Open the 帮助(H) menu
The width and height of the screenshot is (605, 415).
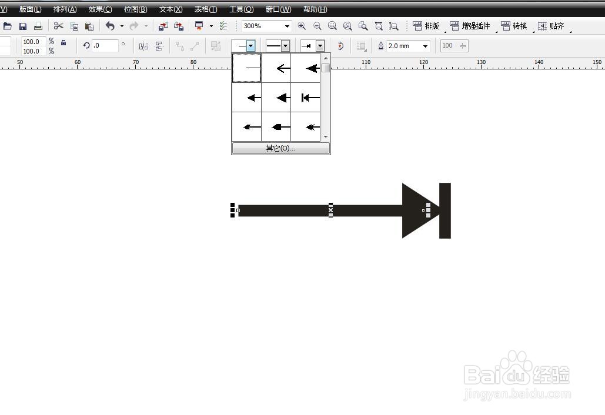pos(315,9)
